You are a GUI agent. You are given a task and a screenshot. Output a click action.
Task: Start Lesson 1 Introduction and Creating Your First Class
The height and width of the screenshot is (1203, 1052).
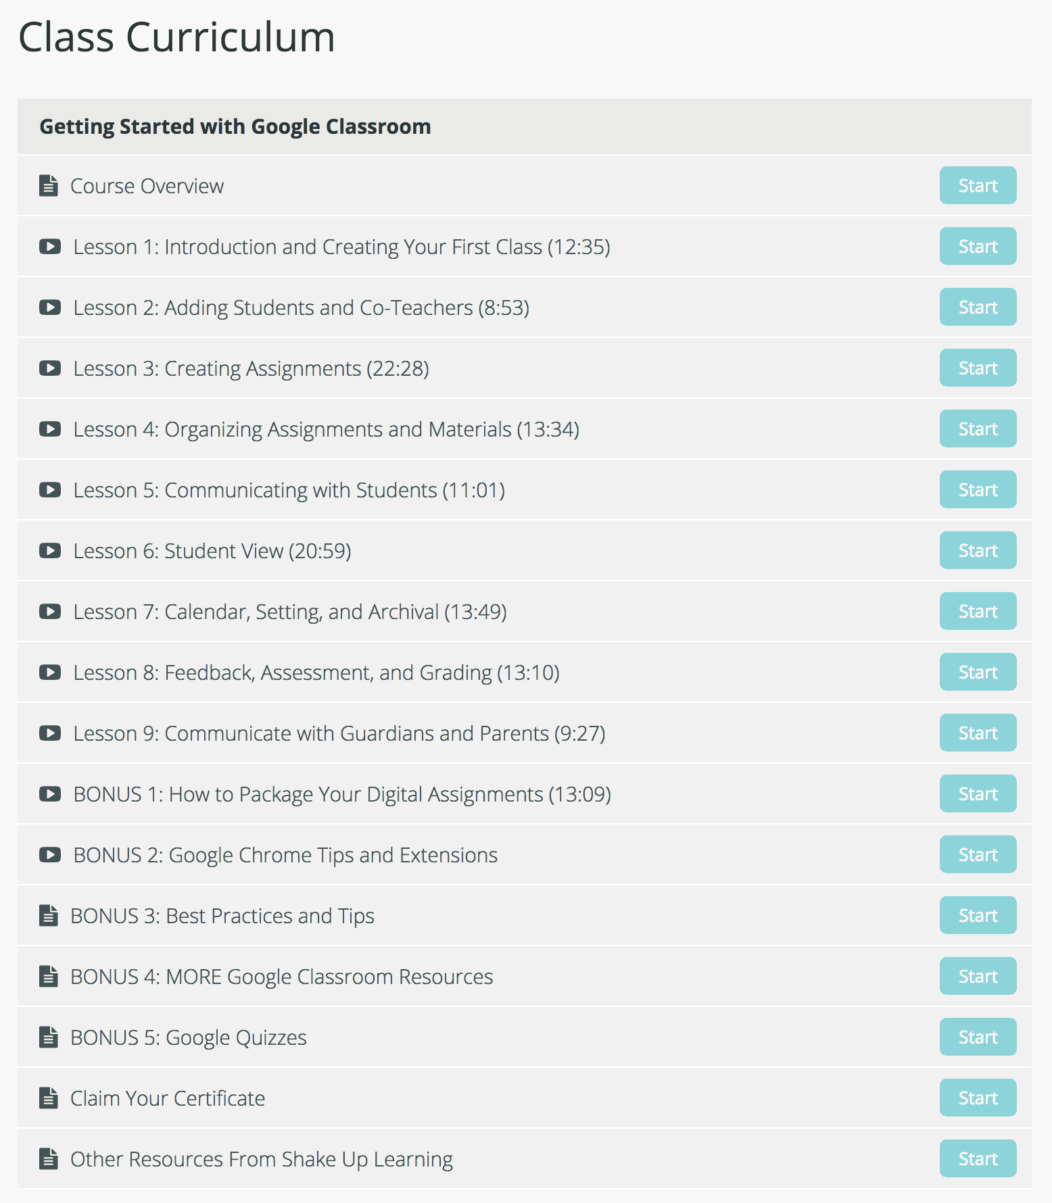pyautogui.click(x=978, y=246)
